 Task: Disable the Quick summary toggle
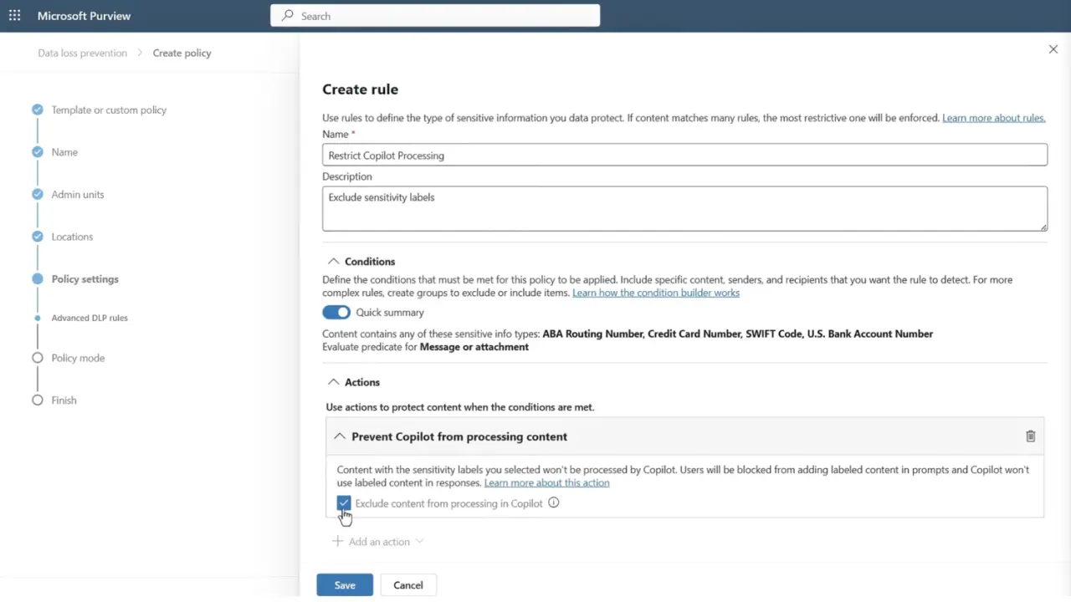tap(336, 312)
